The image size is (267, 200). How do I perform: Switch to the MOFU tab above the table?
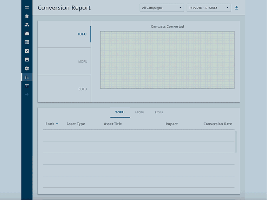pyautogui.click(x=140, y=113)
